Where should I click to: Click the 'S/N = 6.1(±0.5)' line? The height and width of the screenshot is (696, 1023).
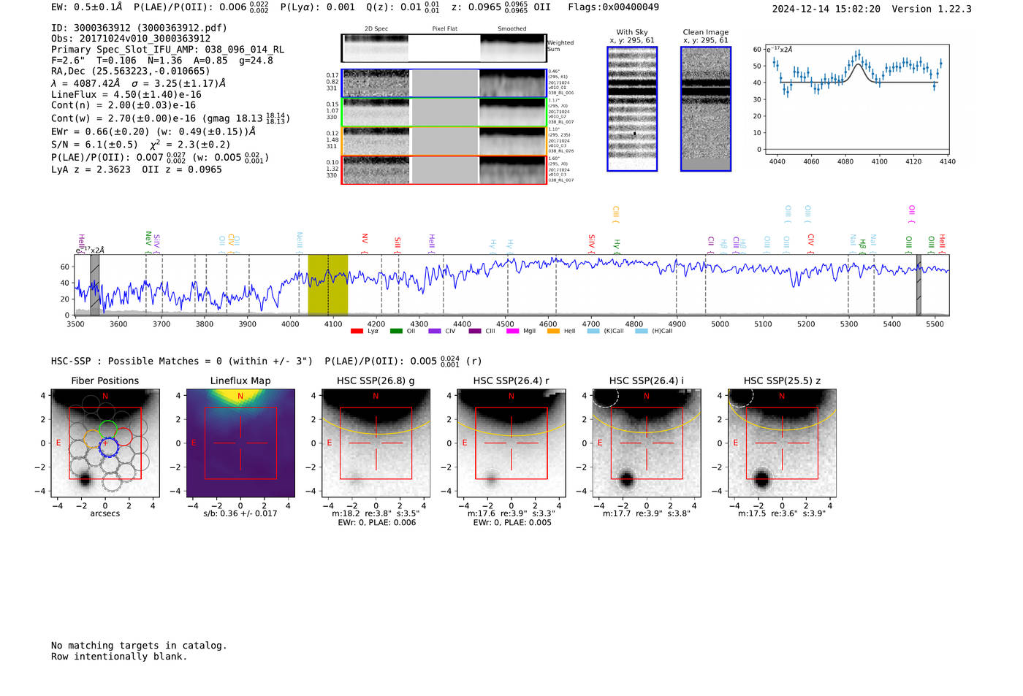click(94, 145)
